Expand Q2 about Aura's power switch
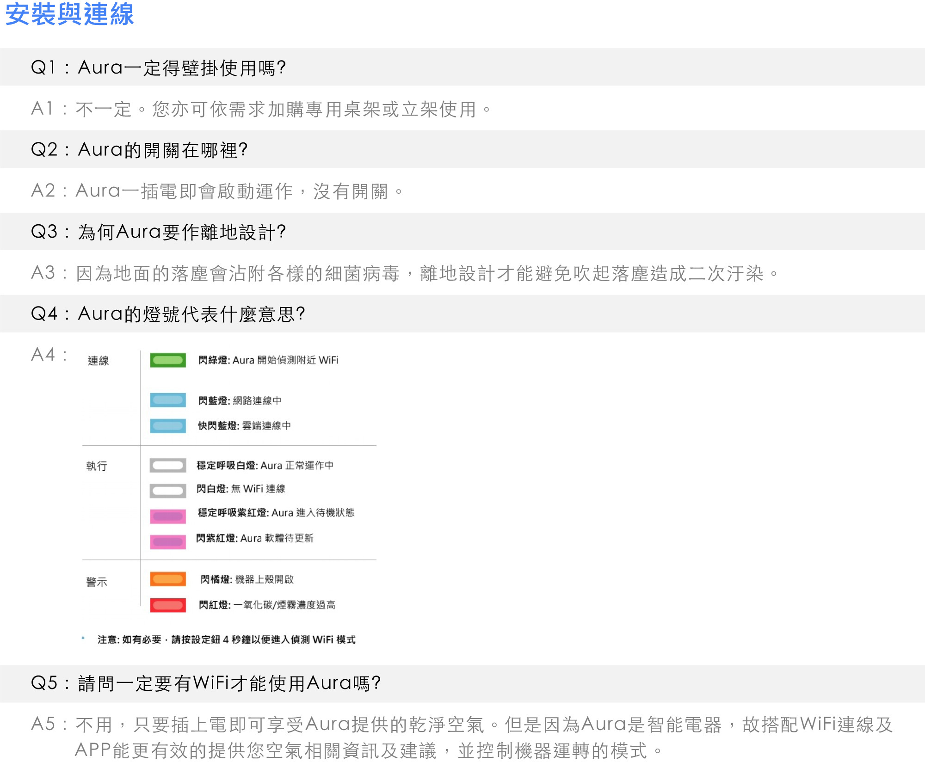The height and width of the screenshot is (762, 925). (139, 150)
